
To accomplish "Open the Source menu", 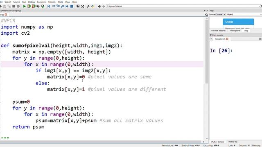I will click(x=16, y=2).
